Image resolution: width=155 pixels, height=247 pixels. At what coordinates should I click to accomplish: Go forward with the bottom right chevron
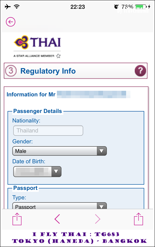tap(97, 219)
